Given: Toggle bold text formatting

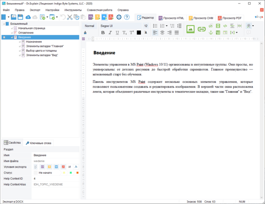Looking at the screenshot, I should coord(103,33).
